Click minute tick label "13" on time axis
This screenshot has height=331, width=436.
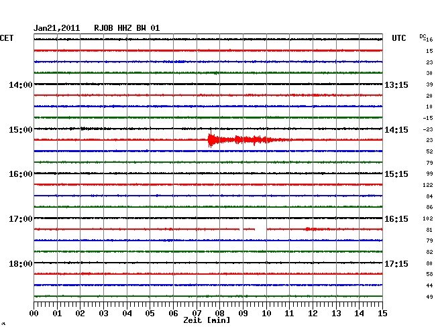click(336, 314)
